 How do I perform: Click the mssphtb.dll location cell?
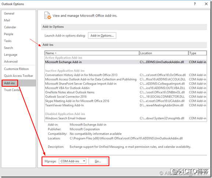tap(162, 118)
